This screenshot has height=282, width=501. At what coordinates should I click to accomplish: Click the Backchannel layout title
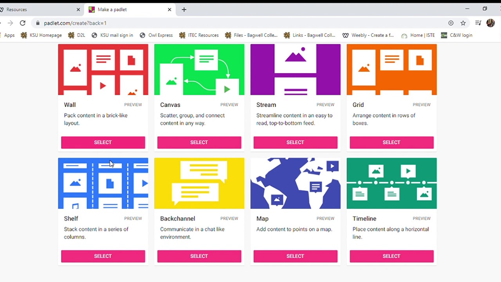pos(178,219)
